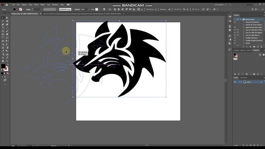Toggle the checkmark for Revert action
The image size is (265, 149).
click(235, 43)
